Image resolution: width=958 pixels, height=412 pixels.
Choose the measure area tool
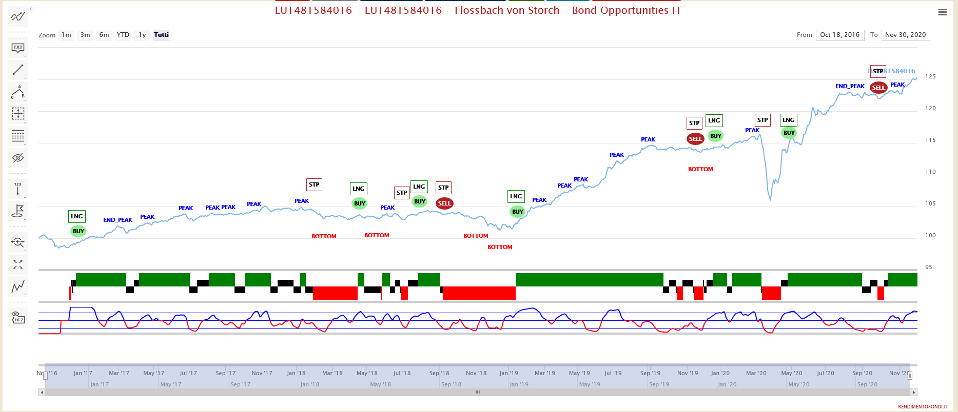coord(18,114)
